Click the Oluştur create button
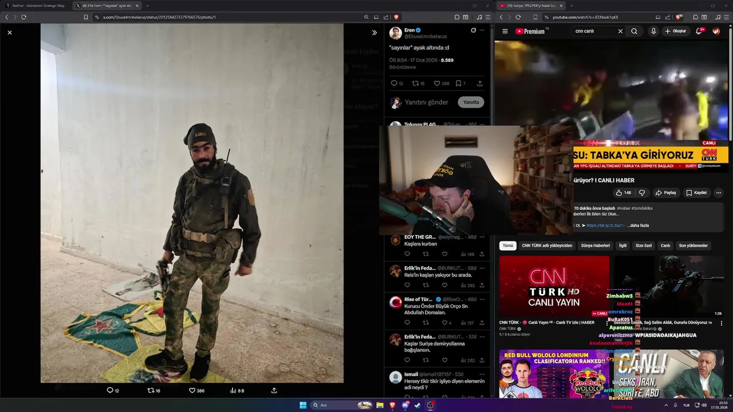 (x=676, y=31)
